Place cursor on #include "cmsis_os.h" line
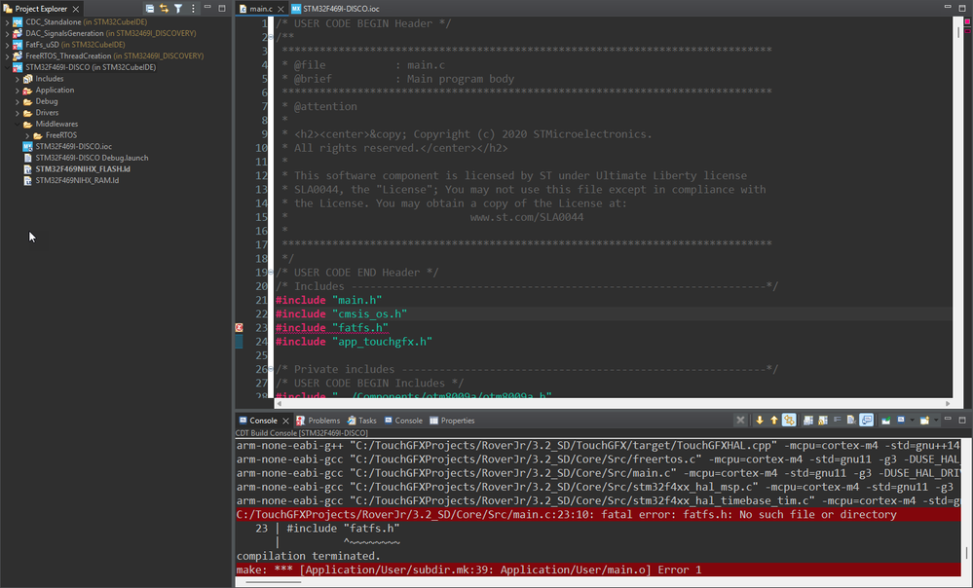 (341, 313)
